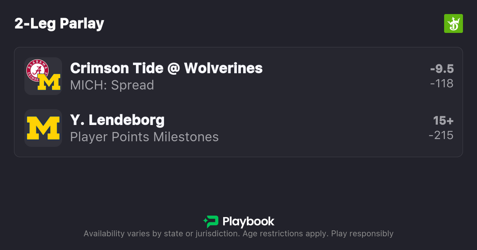Screen dimensions: 477x250
Task: Click the "MICH: Spread" label
Action: pyautogui.click(x=112, y=85)
